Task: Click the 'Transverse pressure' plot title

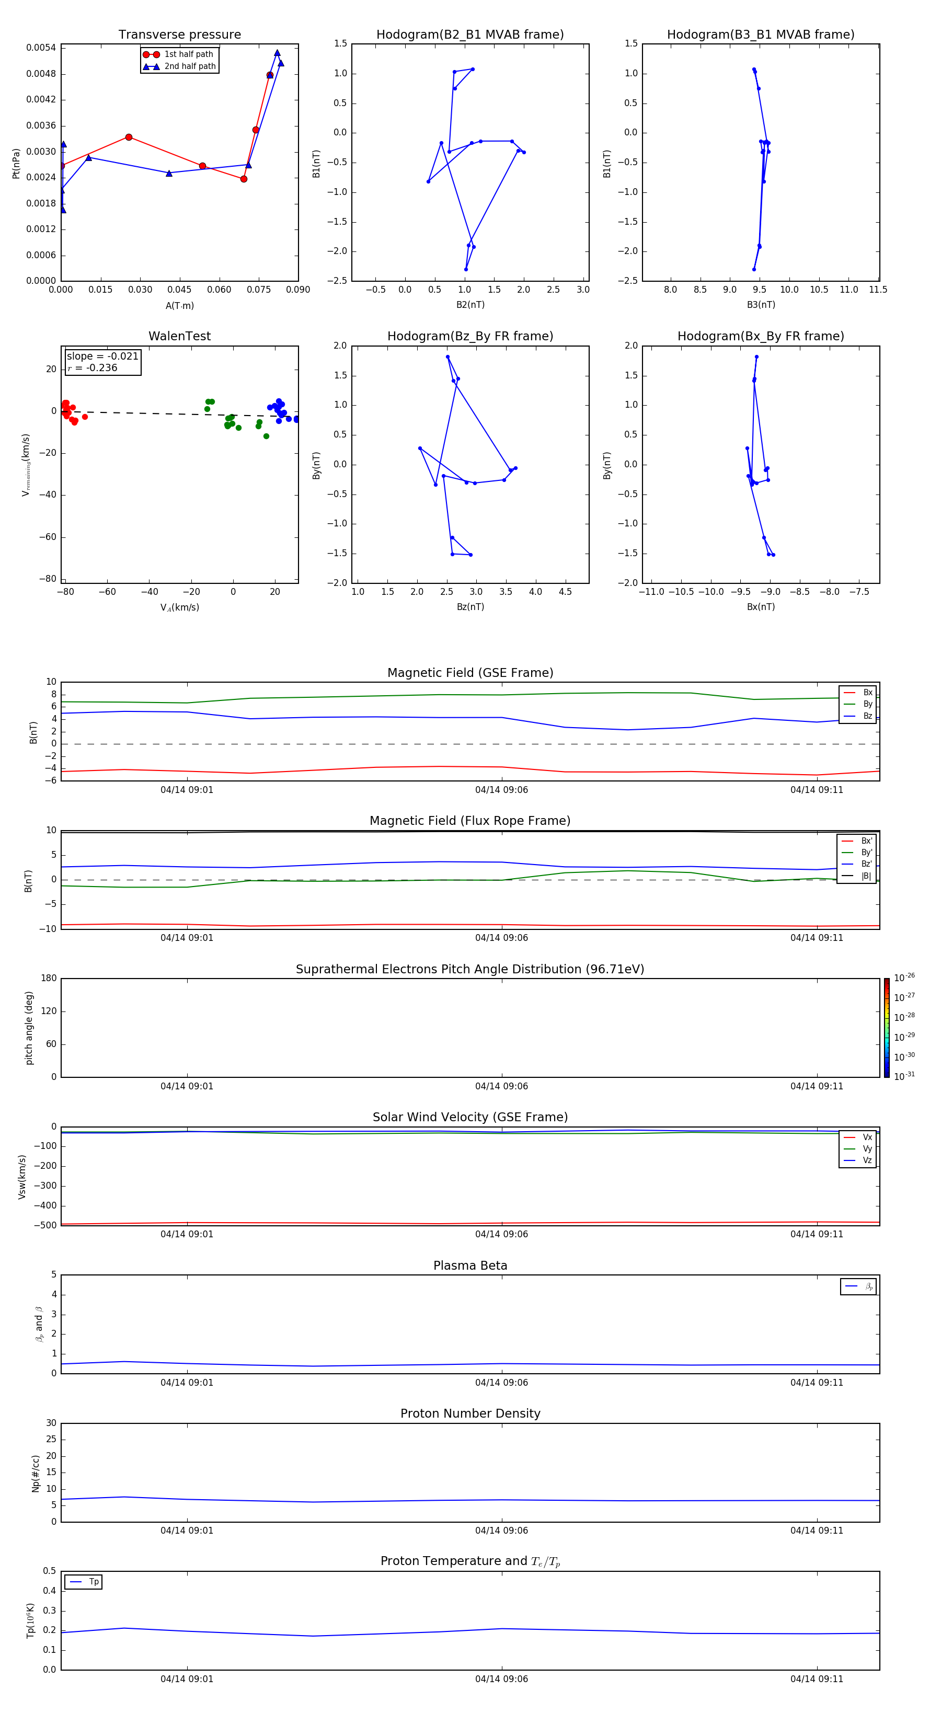Action: 179,35
